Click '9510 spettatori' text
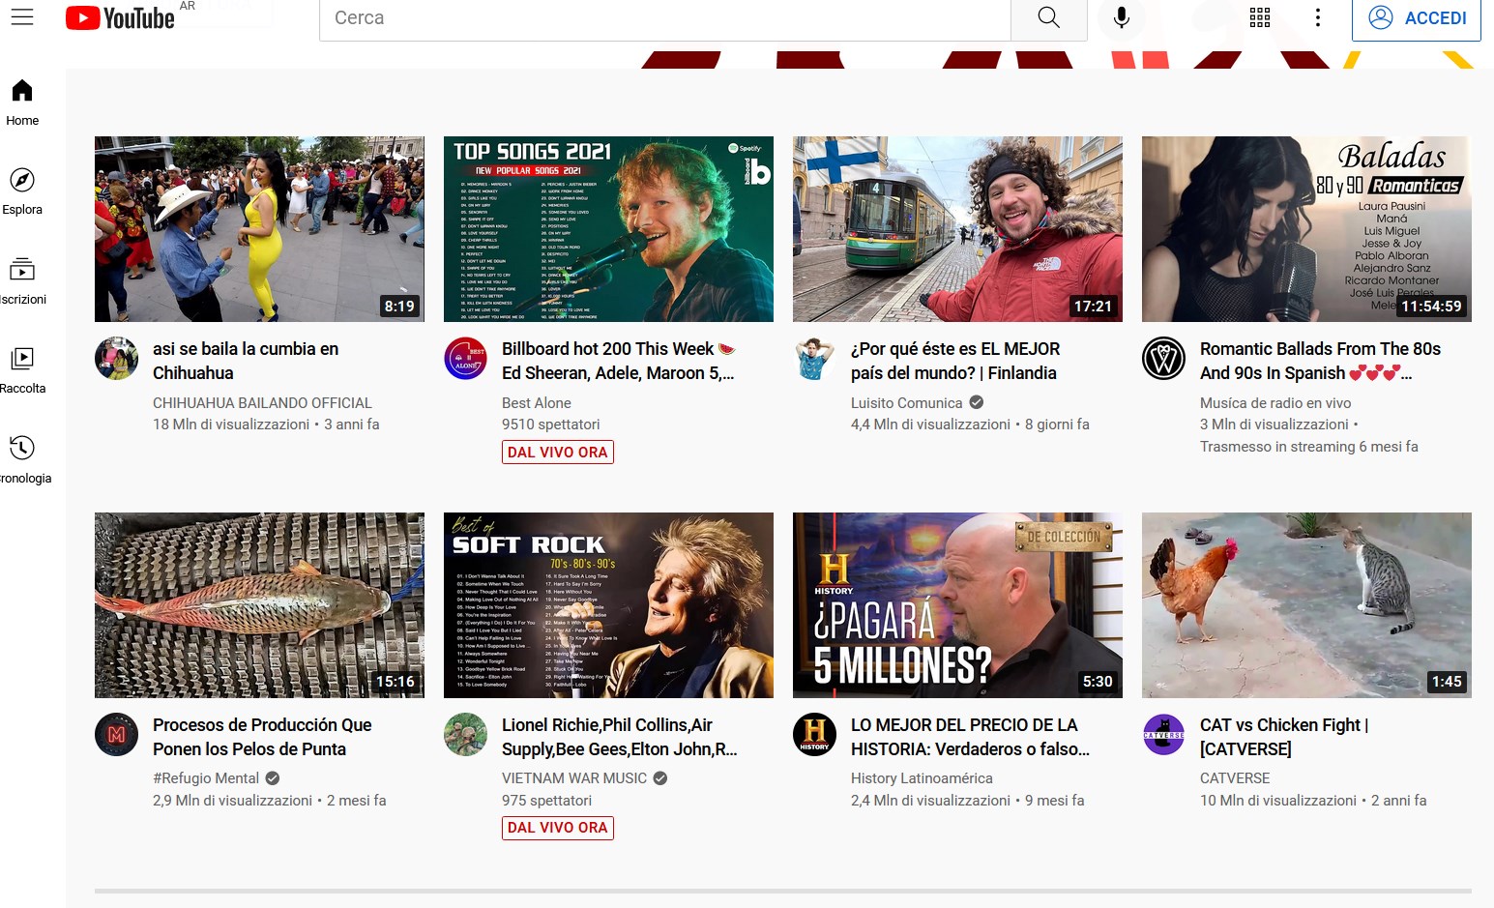Viewport: 1494px width, 908px height. [x=551, y=425]
